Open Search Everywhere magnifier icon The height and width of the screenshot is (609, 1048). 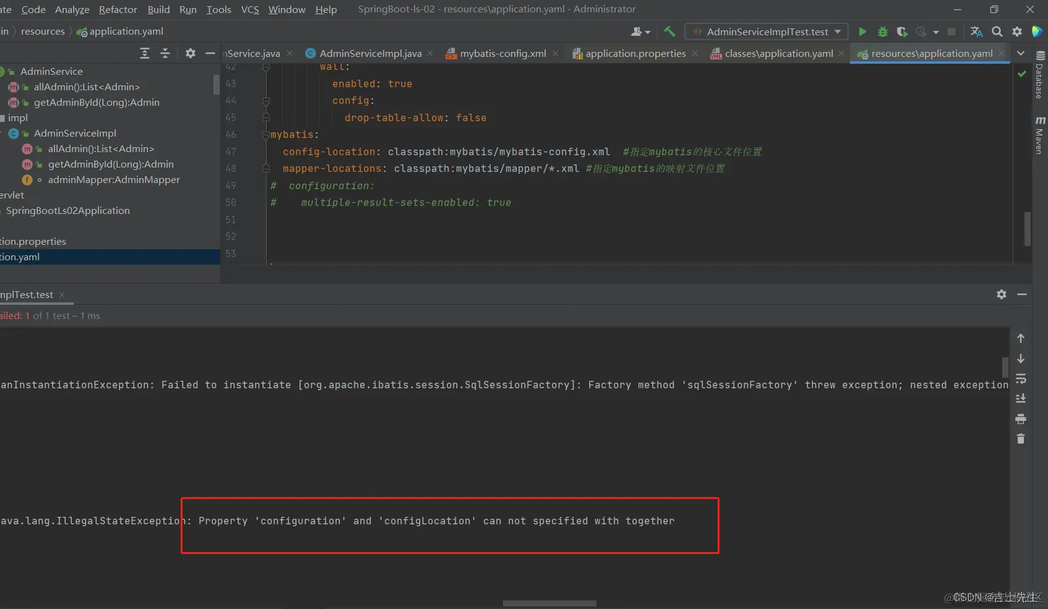997,32
